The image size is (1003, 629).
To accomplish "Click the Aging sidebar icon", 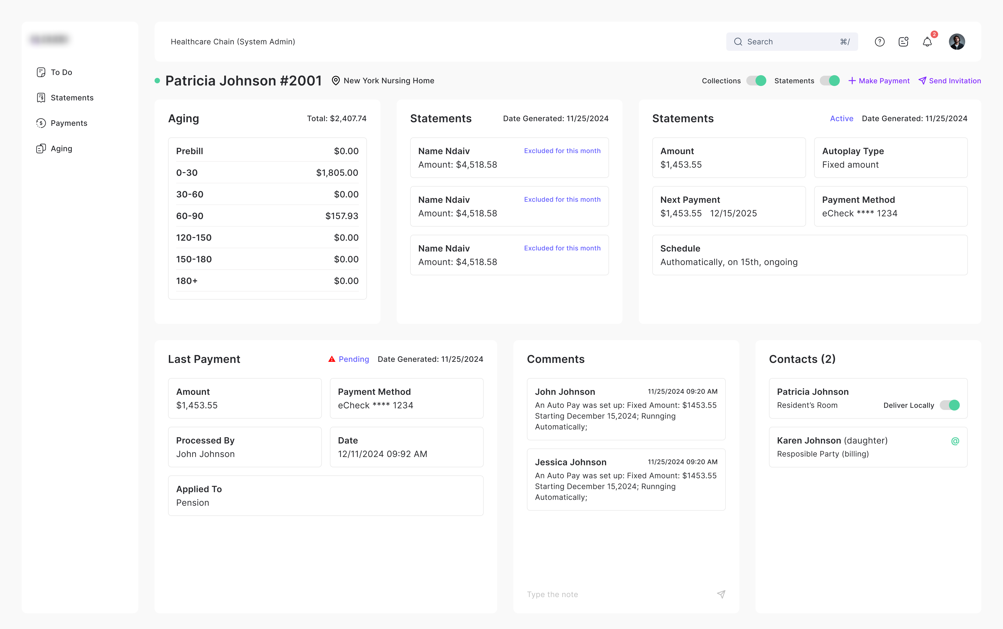I will [x=41, y=148].
